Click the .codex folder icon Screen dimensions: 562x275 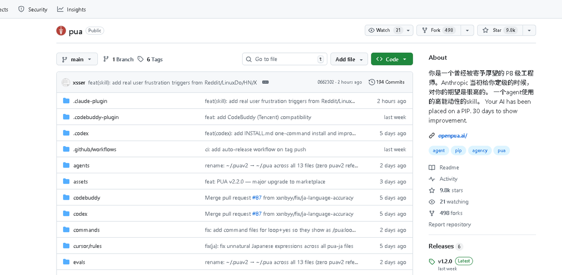66,133
